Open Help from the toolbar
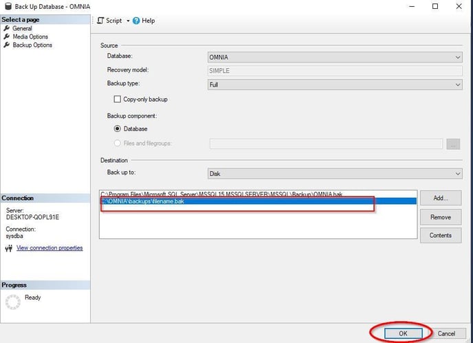 point(144,21)
